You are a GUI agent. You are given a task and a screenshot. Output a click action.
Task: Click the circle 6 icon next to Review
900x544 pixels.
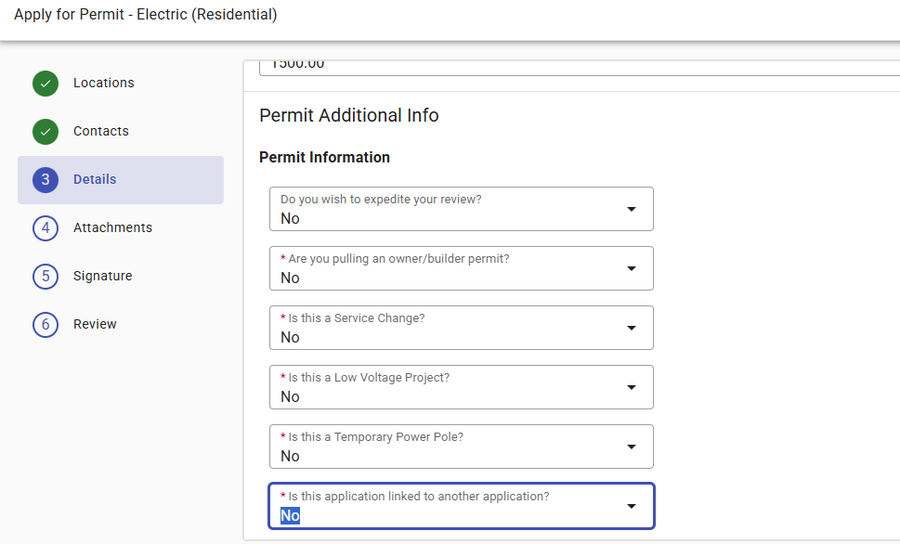[x=46, y=324]
